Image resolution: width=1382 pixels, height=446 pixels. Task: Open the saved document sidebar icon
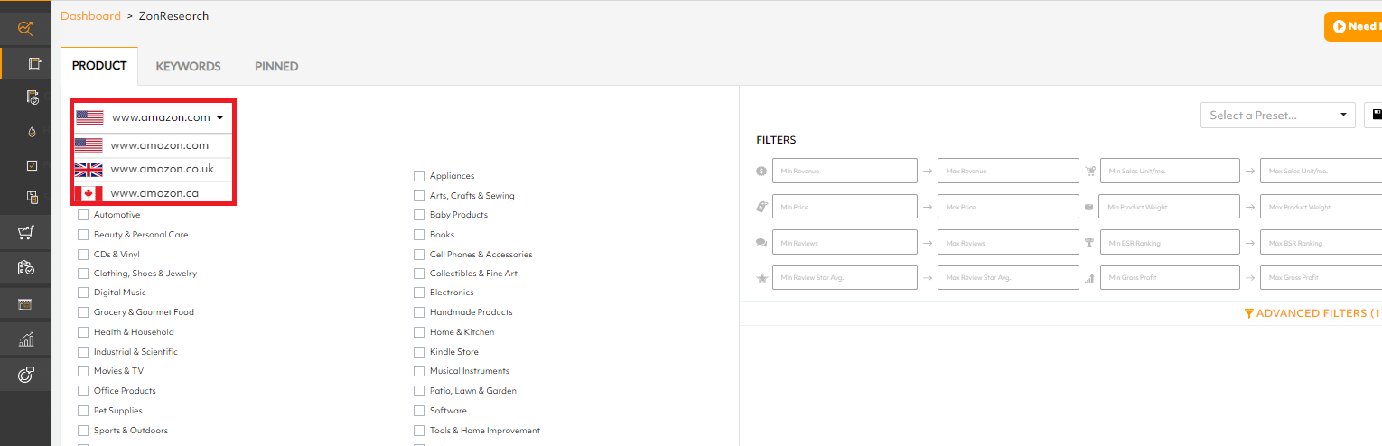tap(33, 198)
